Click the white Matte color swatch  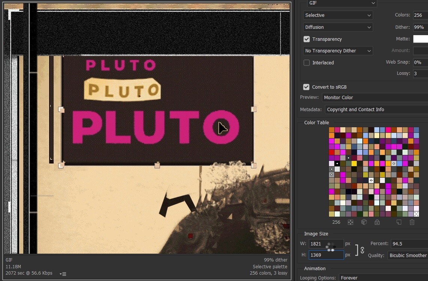coord(420,39)
